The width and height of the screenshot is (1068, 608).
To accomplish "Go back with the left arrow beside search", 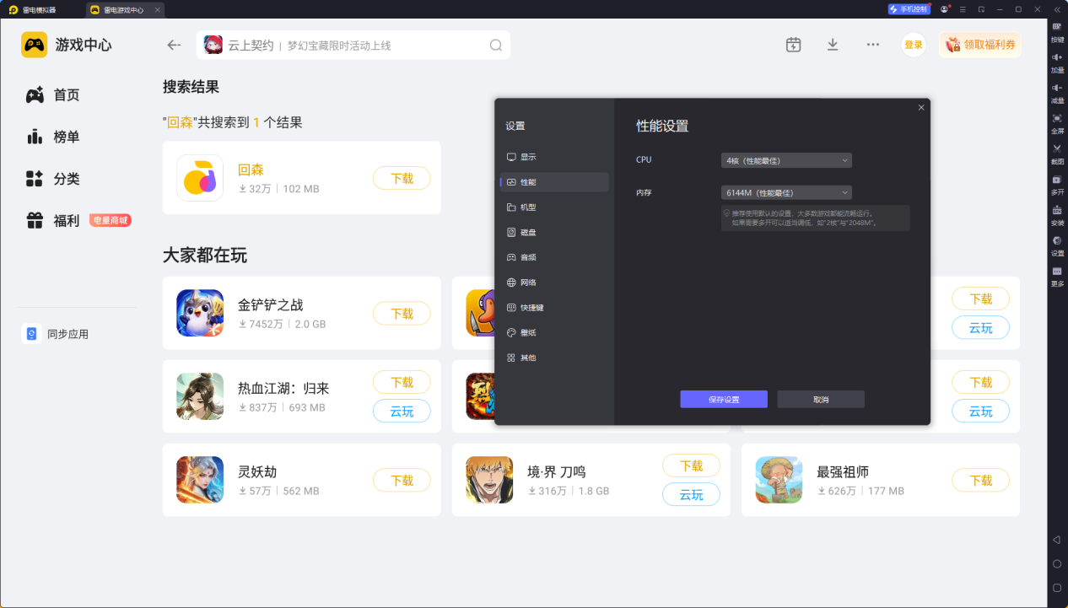I will coord(174,46).
